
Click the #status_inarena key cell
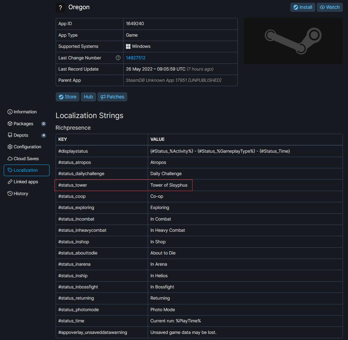102,264
